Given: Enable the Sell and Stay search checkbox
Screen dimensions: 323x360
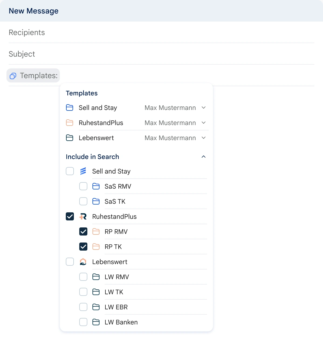Looking at the screenshot, I should 70,171.
